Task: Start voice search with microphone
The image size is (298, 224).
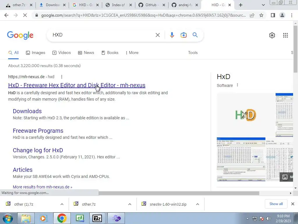Action: (x=172, y=35)
